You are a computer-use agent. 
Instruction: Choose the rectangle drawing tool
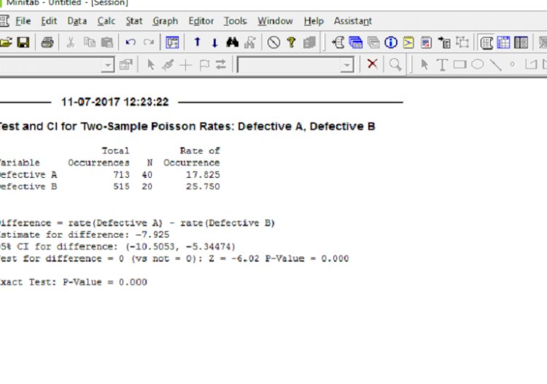459,64
